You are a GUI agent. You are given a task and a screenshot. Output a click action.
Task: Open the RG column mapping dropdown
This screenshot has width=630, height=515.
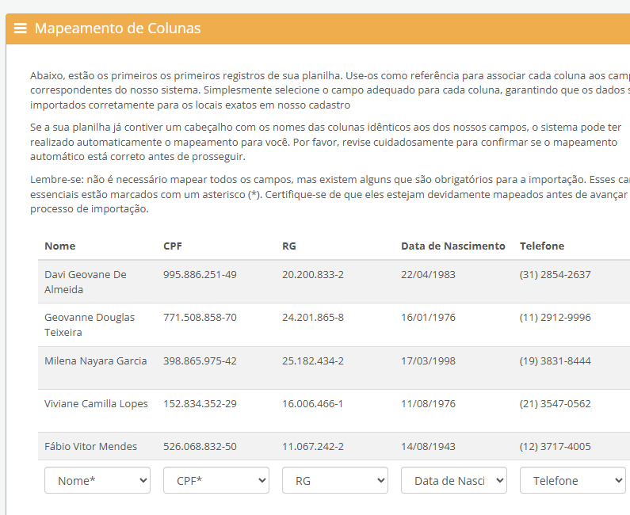point(335,480)
